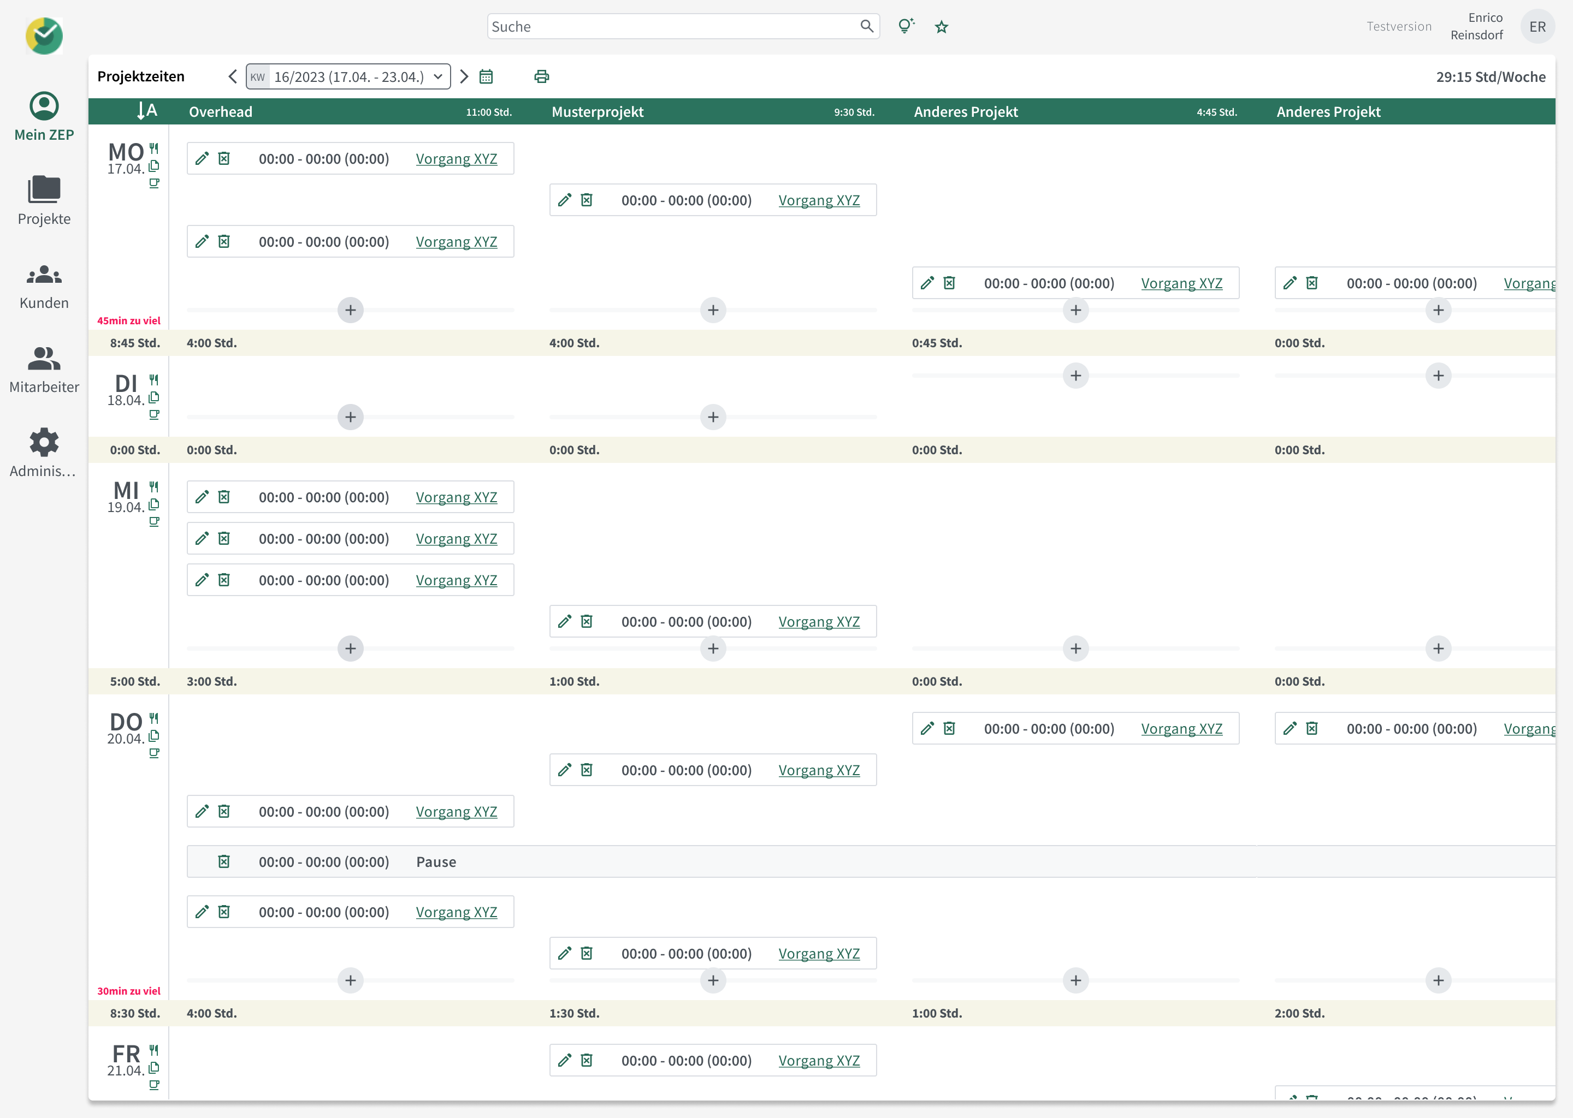The width and height of the screenshot is (1573, 1118).
Task: Click the meal break icon for Monday
Action: pyautogui.click(x=154, y=148)
